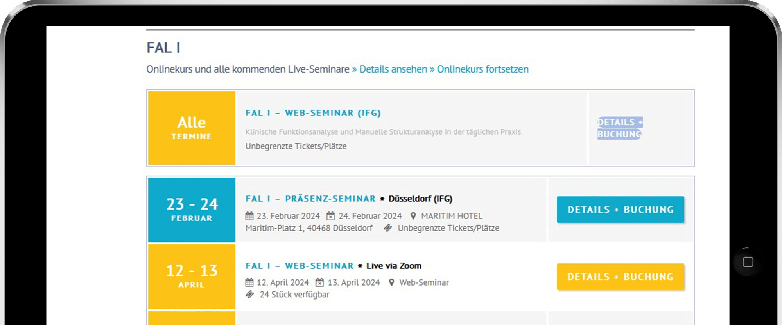
Task: Select the blue 23 - 24 Februar date tile
Action: (x=192, y=210)
